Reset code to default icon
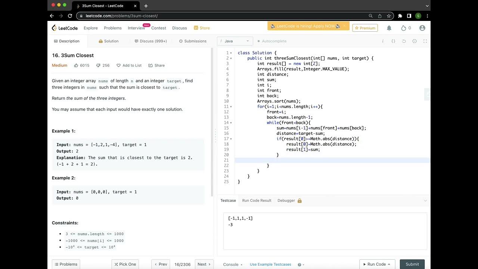 coord(404,41)
